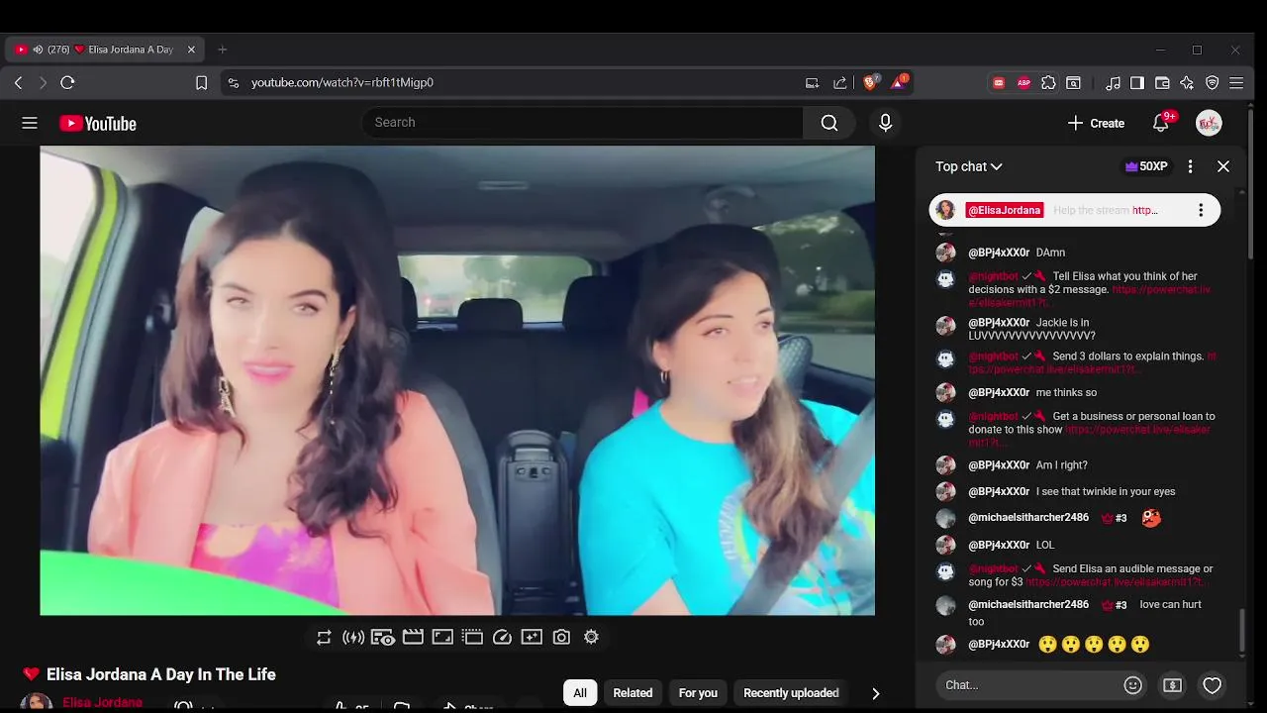The image size is (1267, 713).
Task: Open Brave Shields lion icon
Action: tap(870, 83)
